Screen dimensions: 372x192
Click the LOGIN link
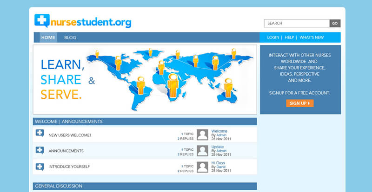point(273,38)
